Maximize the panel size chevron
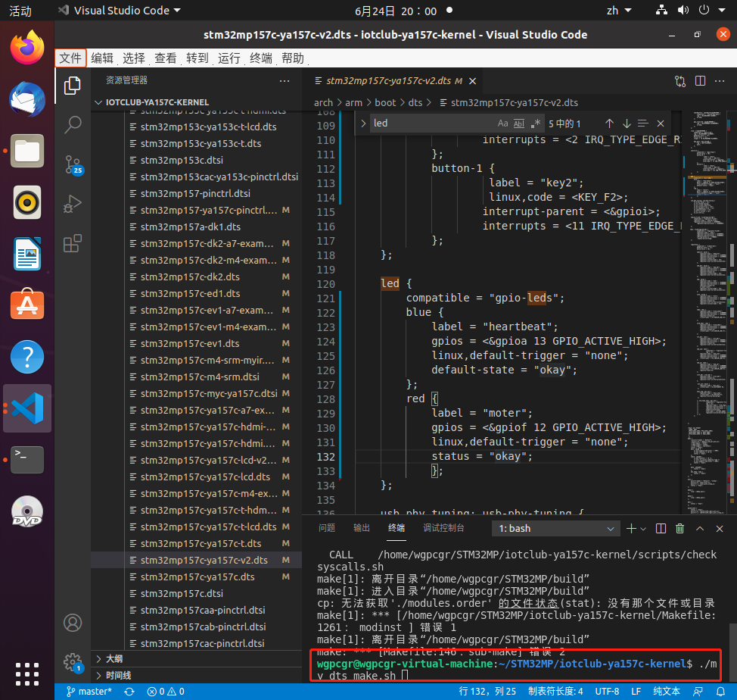 (x=699, y=528)
